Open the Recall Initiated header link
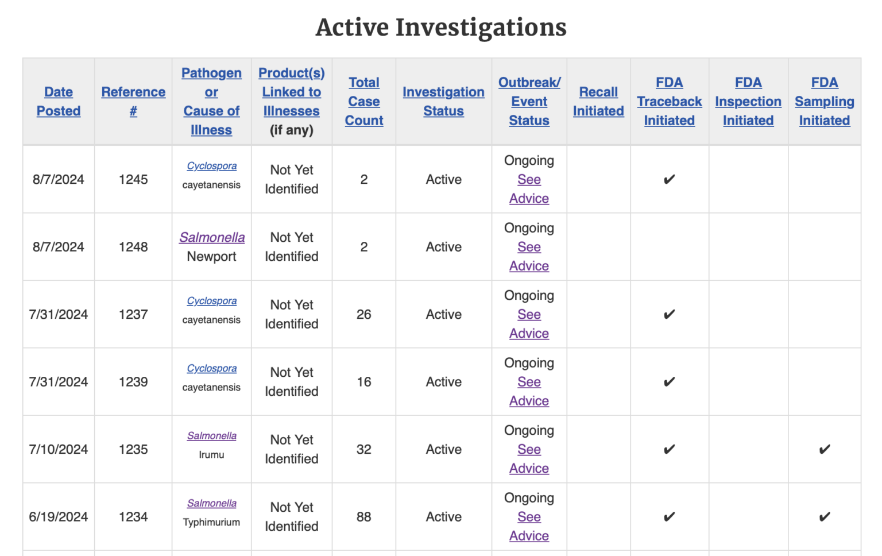The height and width of the screenshot is (556, 882). pos(598,101)
